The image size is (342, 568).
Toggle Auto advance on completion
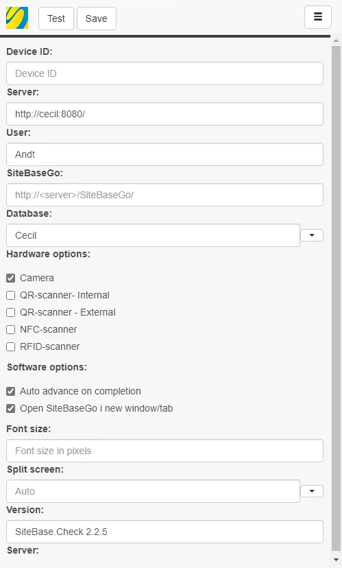11,392
